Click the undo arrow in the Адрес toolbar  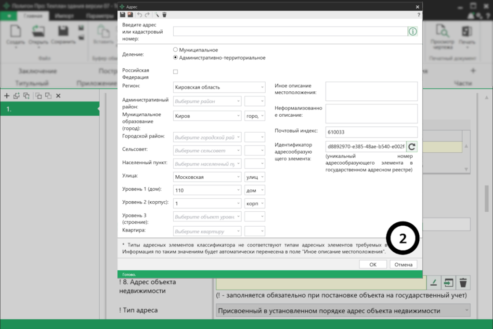[140, 15]
